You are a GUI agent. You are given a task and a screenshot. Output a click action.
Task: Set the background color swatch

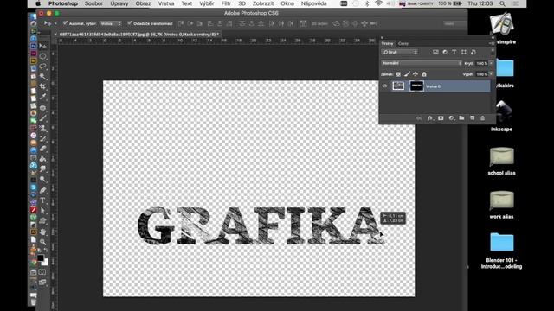pyautogui.click(x=45, y=263)
